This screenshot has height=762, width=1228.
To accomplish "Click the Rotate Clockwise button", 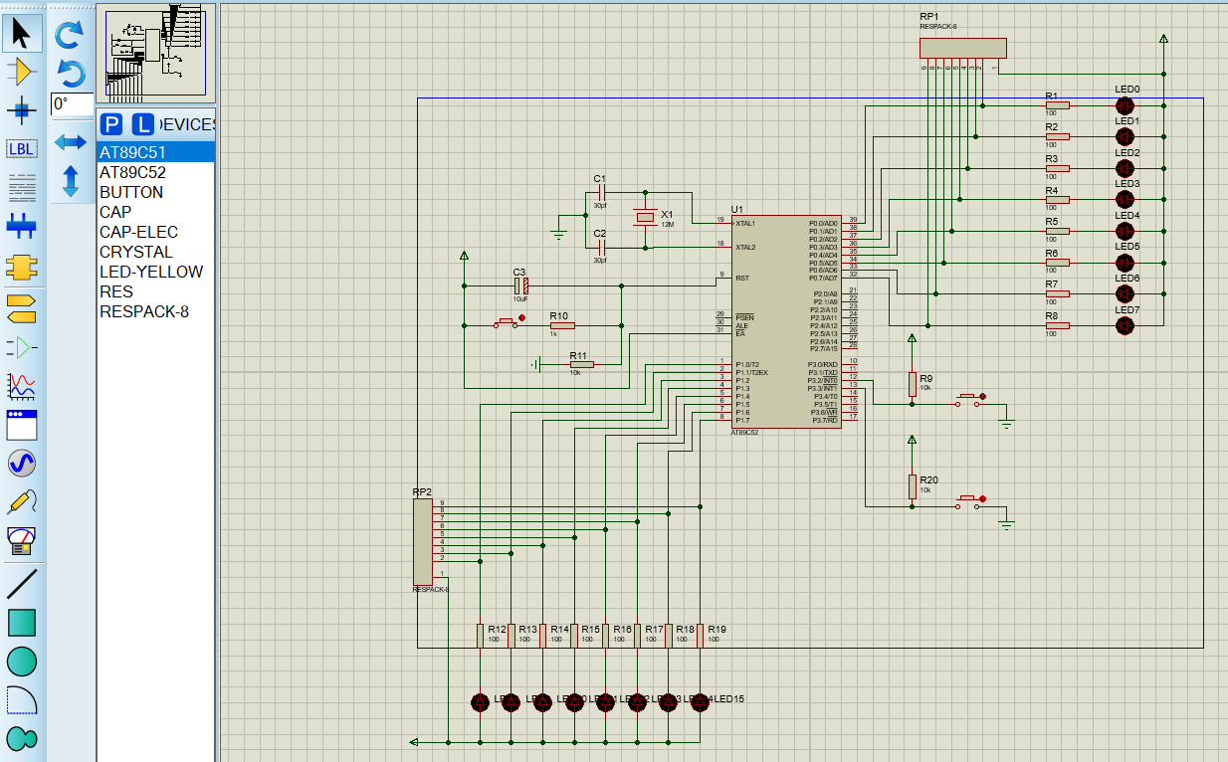I will click(70, 36).
